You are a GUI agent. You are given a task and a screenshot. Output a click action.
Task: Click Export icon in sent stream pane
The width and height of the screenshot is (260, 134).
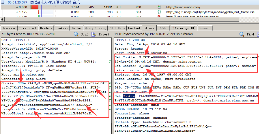coord(94,34)
